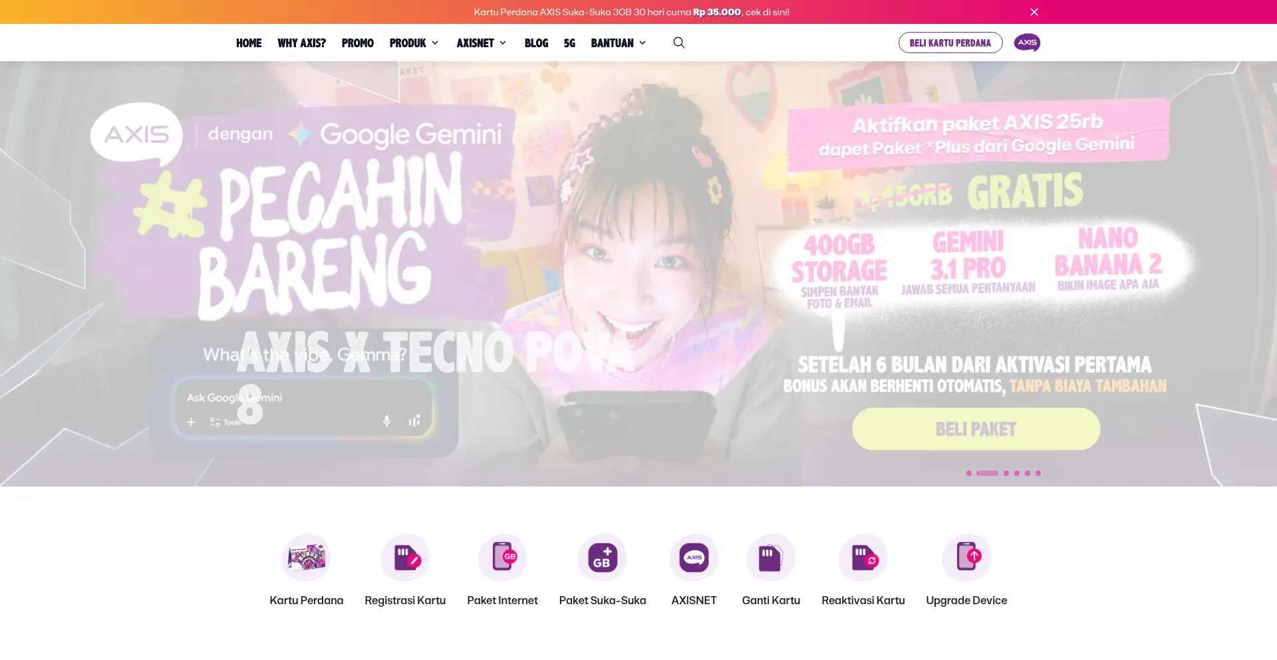Image resolution: width=1277 pixels, height=660 pixels.
Task: Jump to the fifth carousel slide dot
Action: [x=1028, y=473]
